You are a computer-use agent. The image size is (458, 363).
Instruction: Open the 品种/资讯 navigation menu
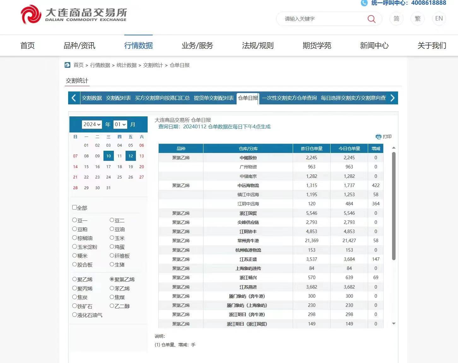(x=79, y=45)
